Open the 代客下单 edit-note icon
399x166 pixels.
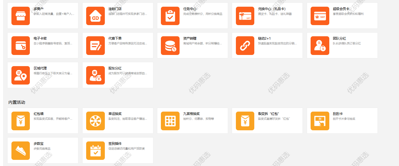95,45
